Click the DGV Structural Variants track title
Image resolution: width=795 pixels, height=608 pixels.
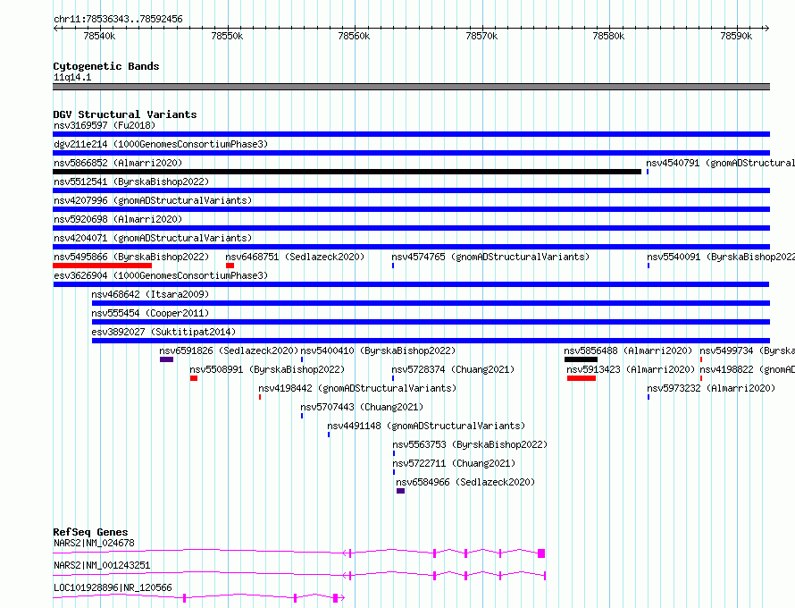[124, 114]
